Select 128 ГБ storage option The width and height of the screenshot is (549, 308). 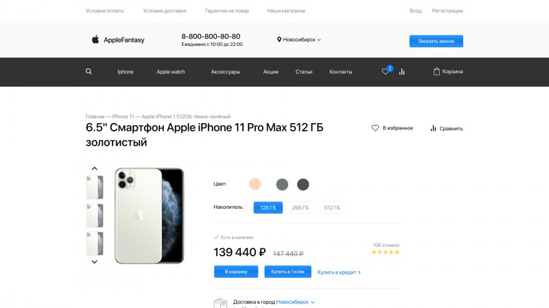coord(268,207)
